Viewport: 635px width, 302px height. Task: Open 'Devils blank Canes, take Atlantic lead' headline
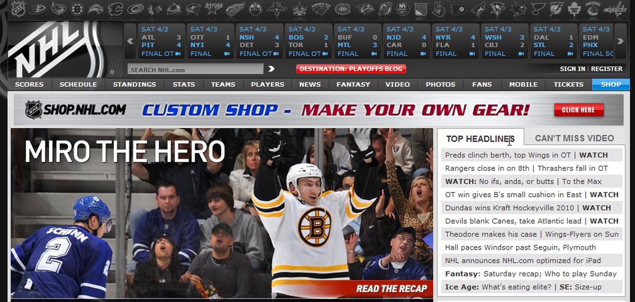513,221
